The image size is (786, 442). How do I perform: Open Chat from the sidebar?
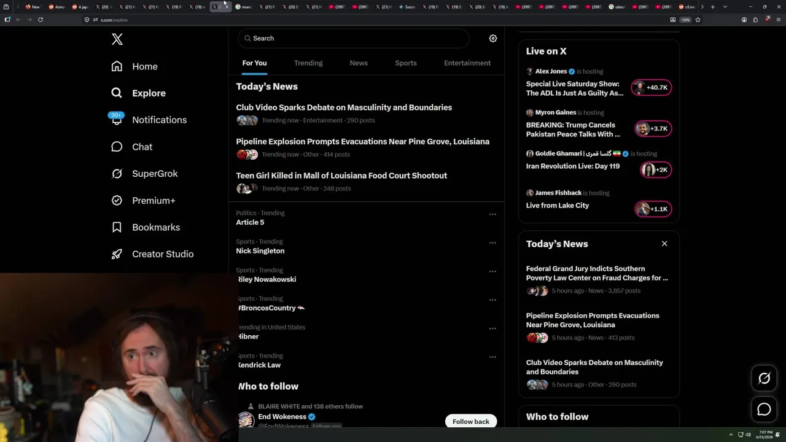tap(131, 147)
